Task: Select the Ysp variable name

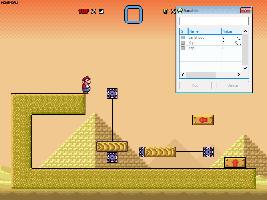Action: (192, 48)
